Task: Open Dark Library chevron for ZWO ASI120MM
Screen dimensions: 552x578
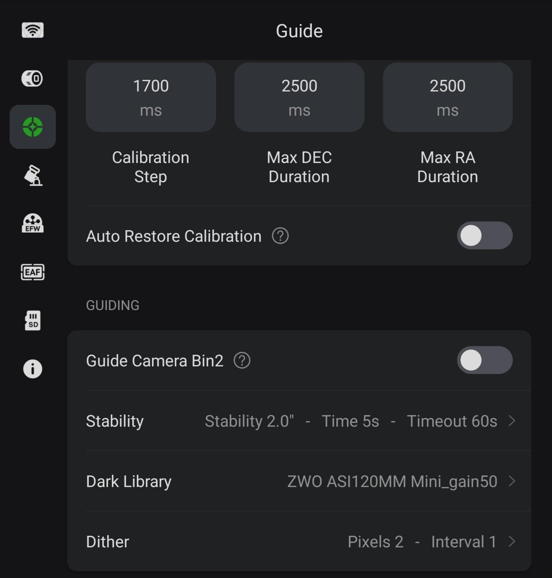Action: pyautogui.click(x=512, y=481)
